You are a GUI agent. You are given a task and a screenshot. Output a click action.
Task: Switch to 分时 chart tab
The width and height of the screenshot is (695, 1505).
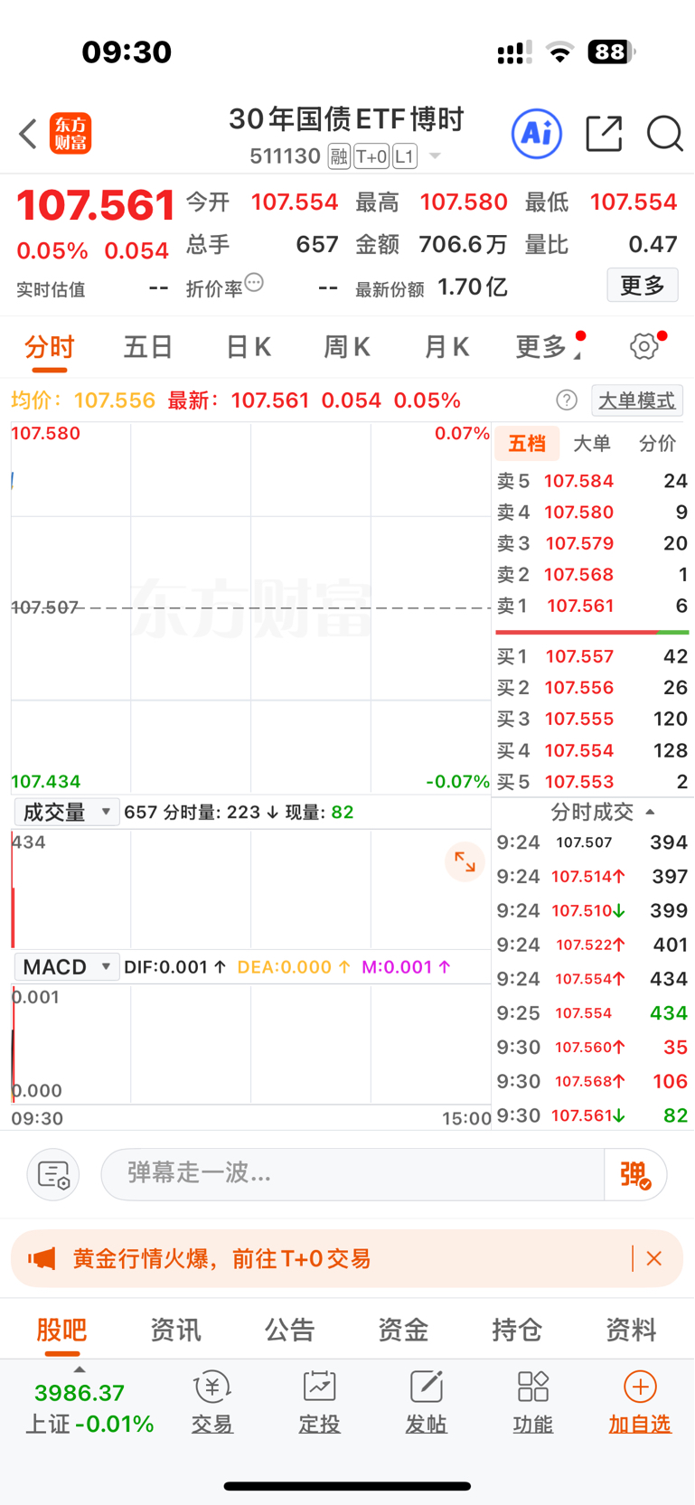(50, 347)
